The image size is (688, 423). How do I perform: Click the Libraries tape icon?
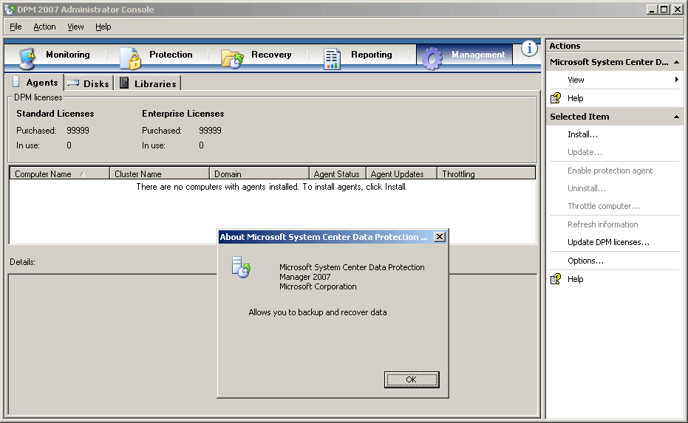pyautogui.click(x=124, y=83)
